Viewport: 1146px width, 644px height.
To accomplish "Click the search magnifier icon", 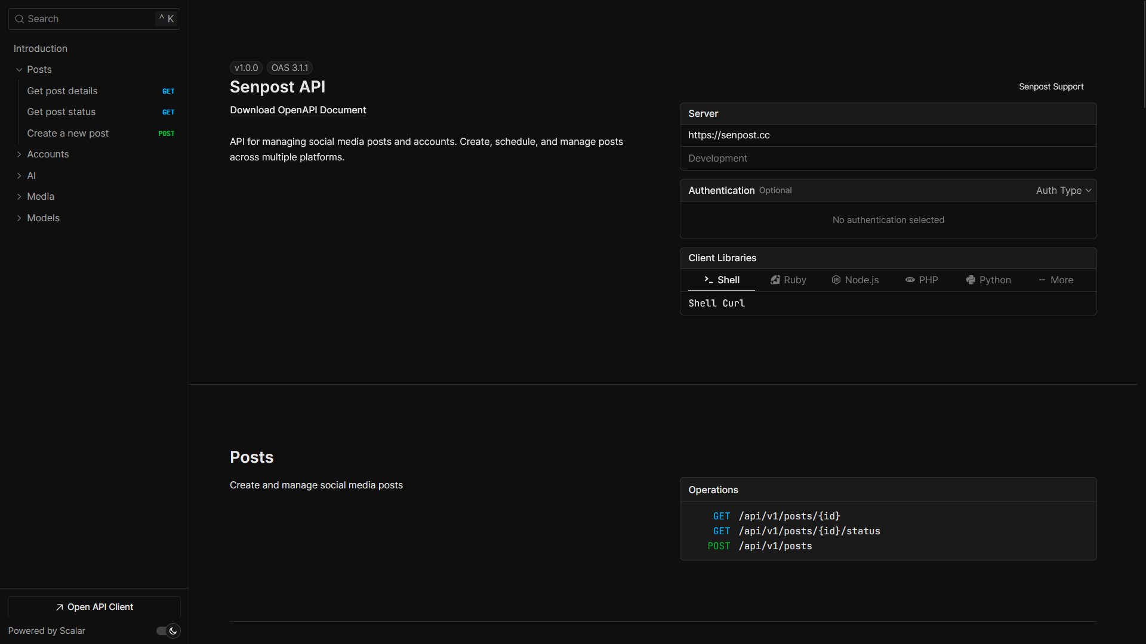I will coord(20,19).
